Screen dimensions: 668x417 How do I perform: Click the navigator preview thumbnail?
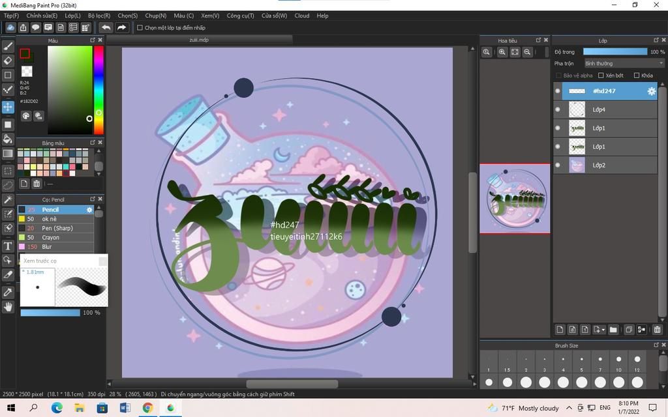click(515, 199)
